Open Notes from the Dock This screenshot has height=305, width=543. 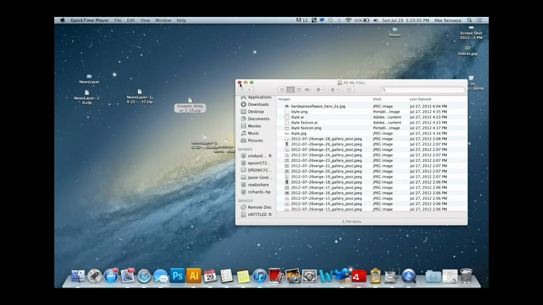click(243, 276)
